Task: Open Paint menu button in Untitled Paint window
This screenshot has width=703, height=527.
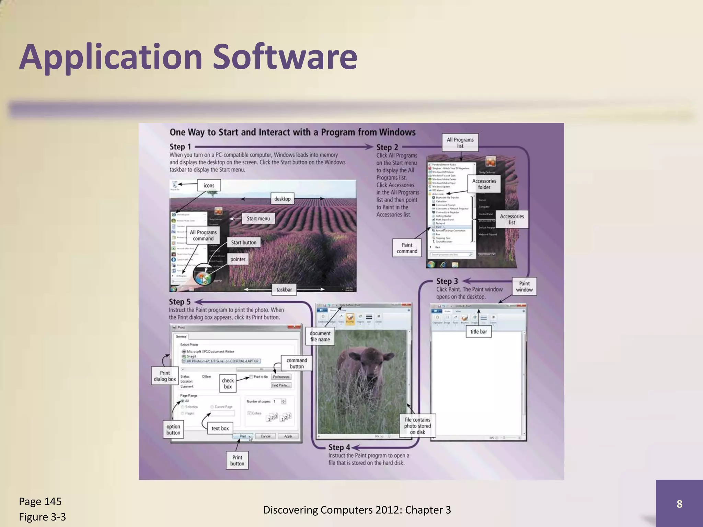Action: click(437, 311)
